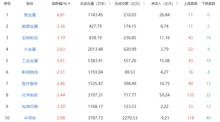Open the 影视院线 sector link
Screen dimensions: 220x122
coord(30,72)
